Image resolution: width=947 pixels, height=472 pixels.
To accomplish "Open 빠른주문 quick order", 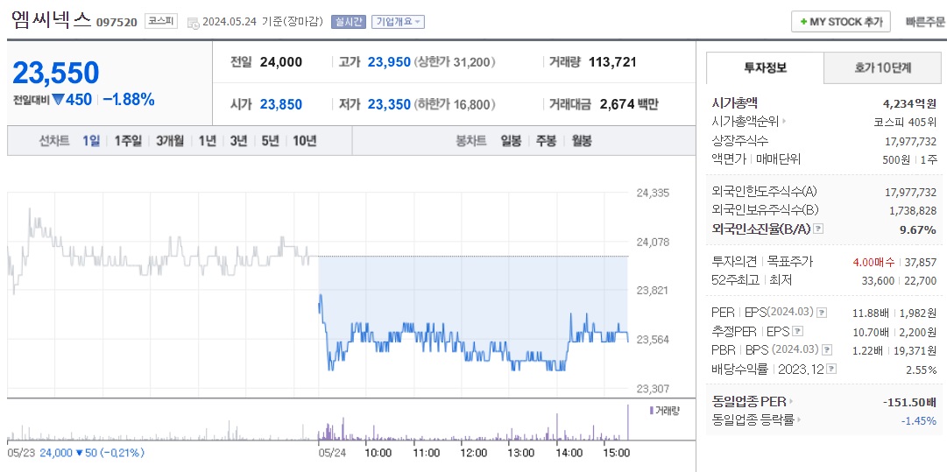I will tap(925, 22).
